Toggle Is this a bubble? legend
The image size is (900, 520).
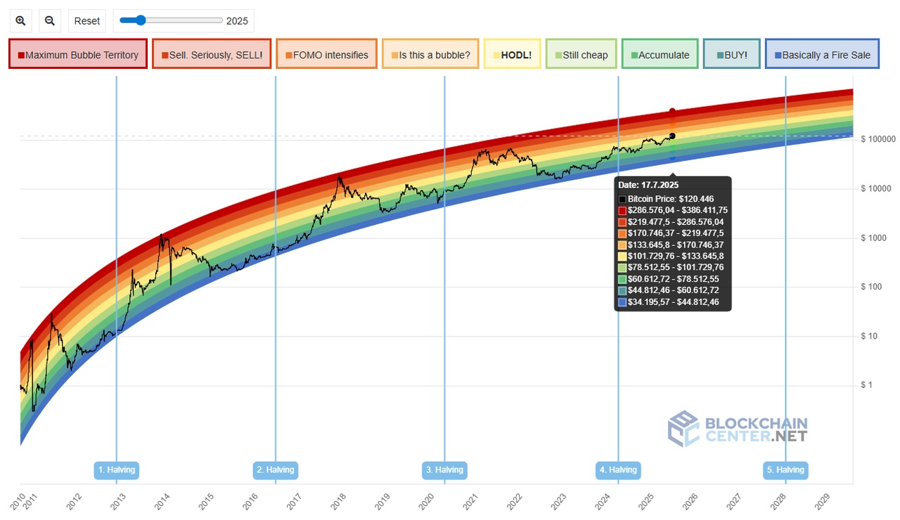coord(430,54)
